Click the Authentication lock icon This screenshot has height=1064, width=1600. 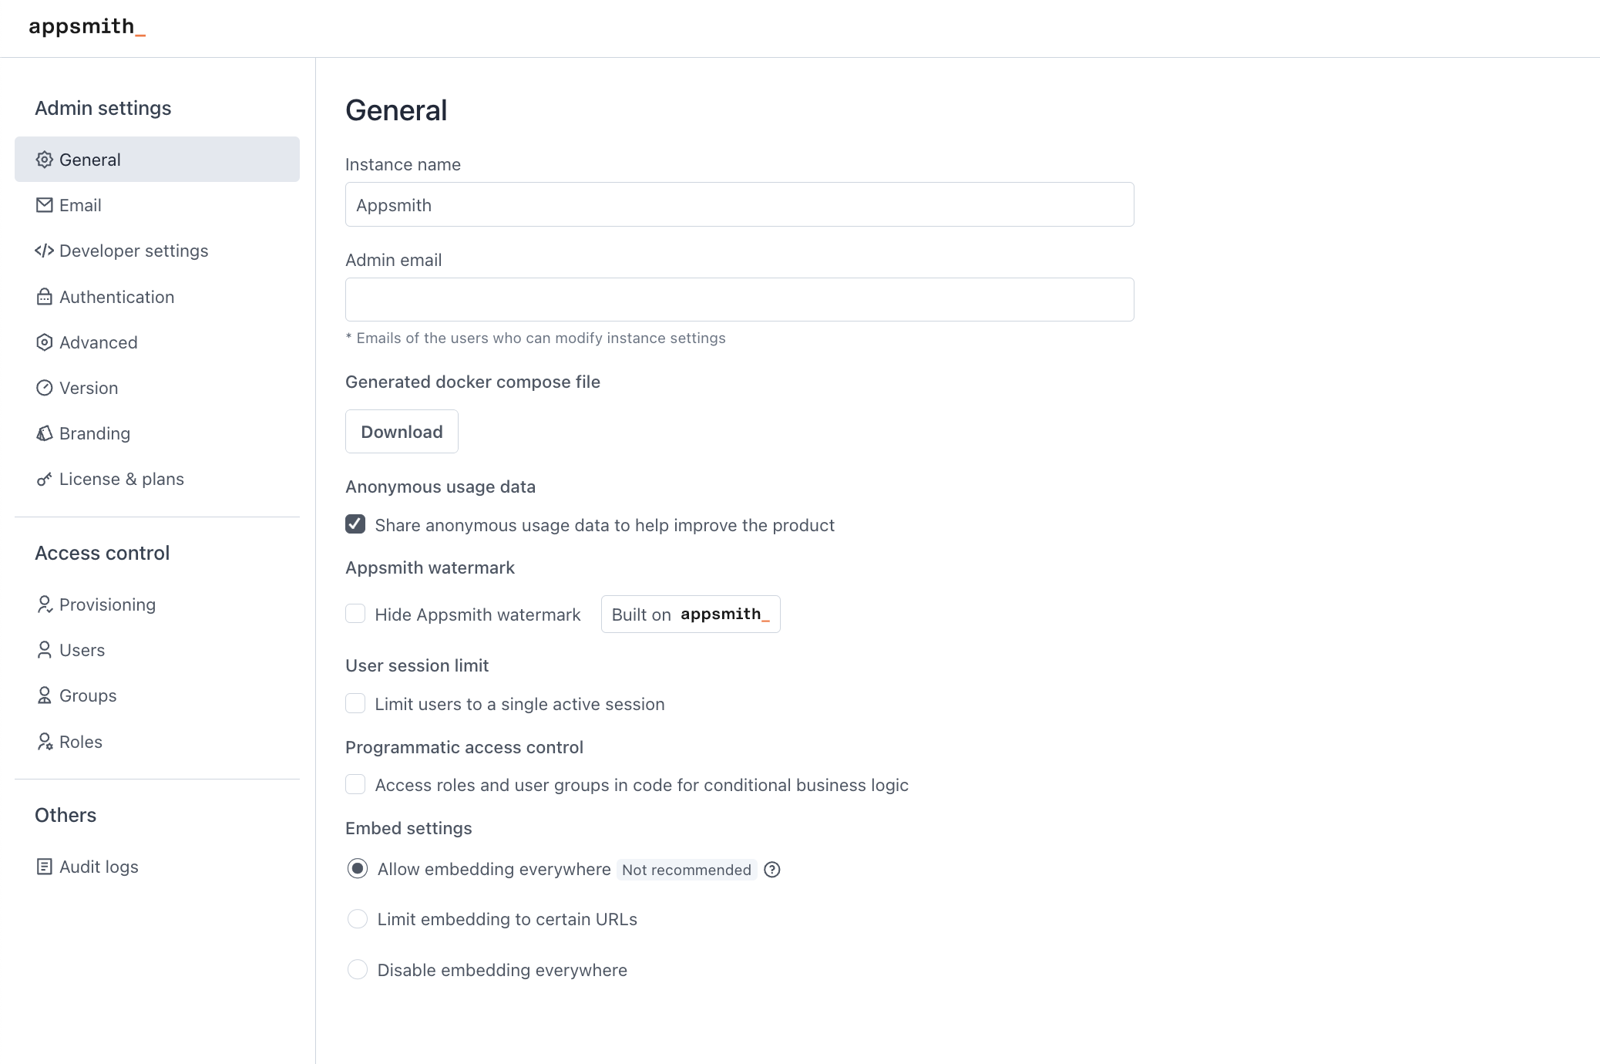coord(44,297)
